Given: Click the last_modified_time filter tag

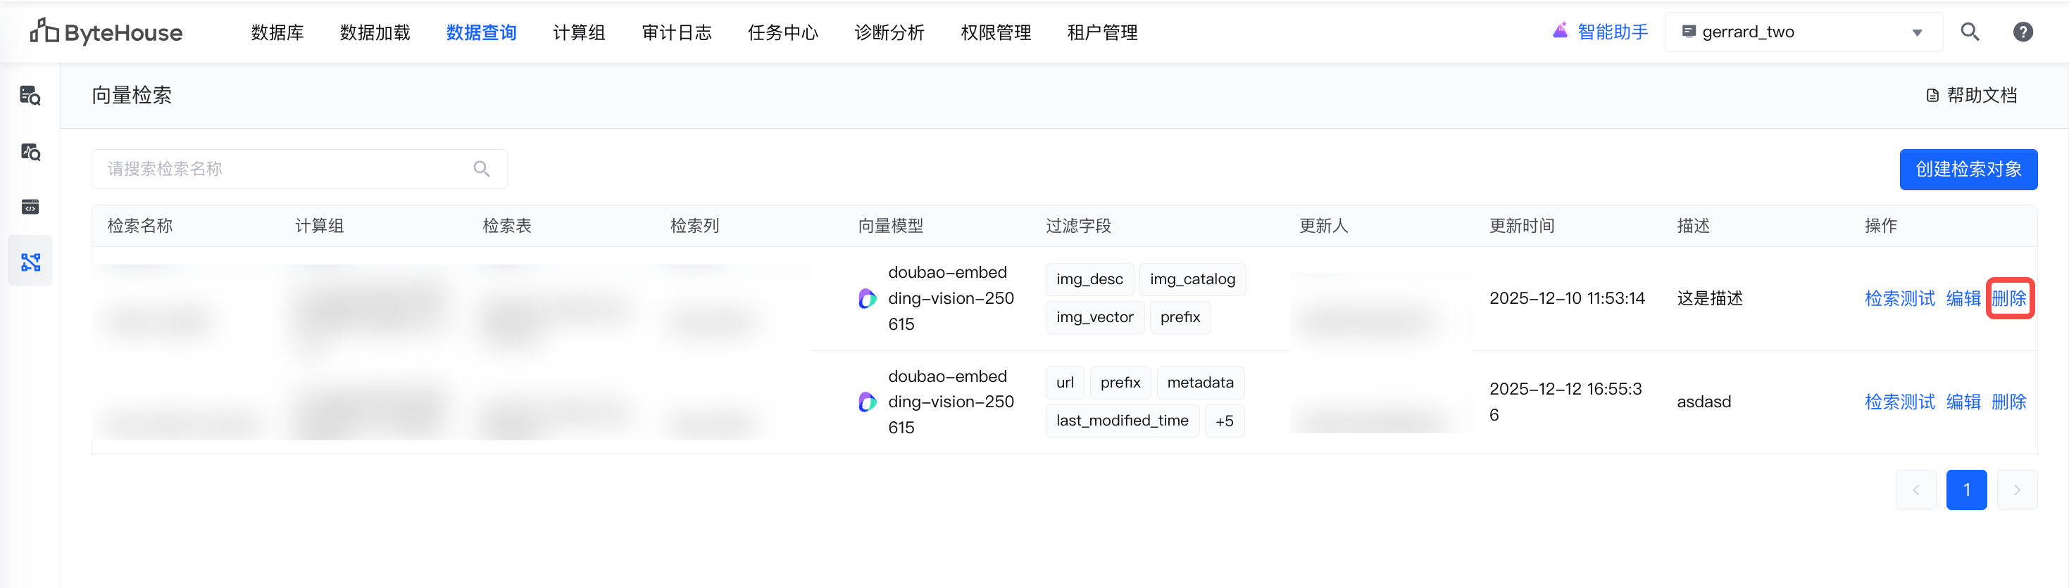Looking at the screenshot, I should [x=1122, y=421].
